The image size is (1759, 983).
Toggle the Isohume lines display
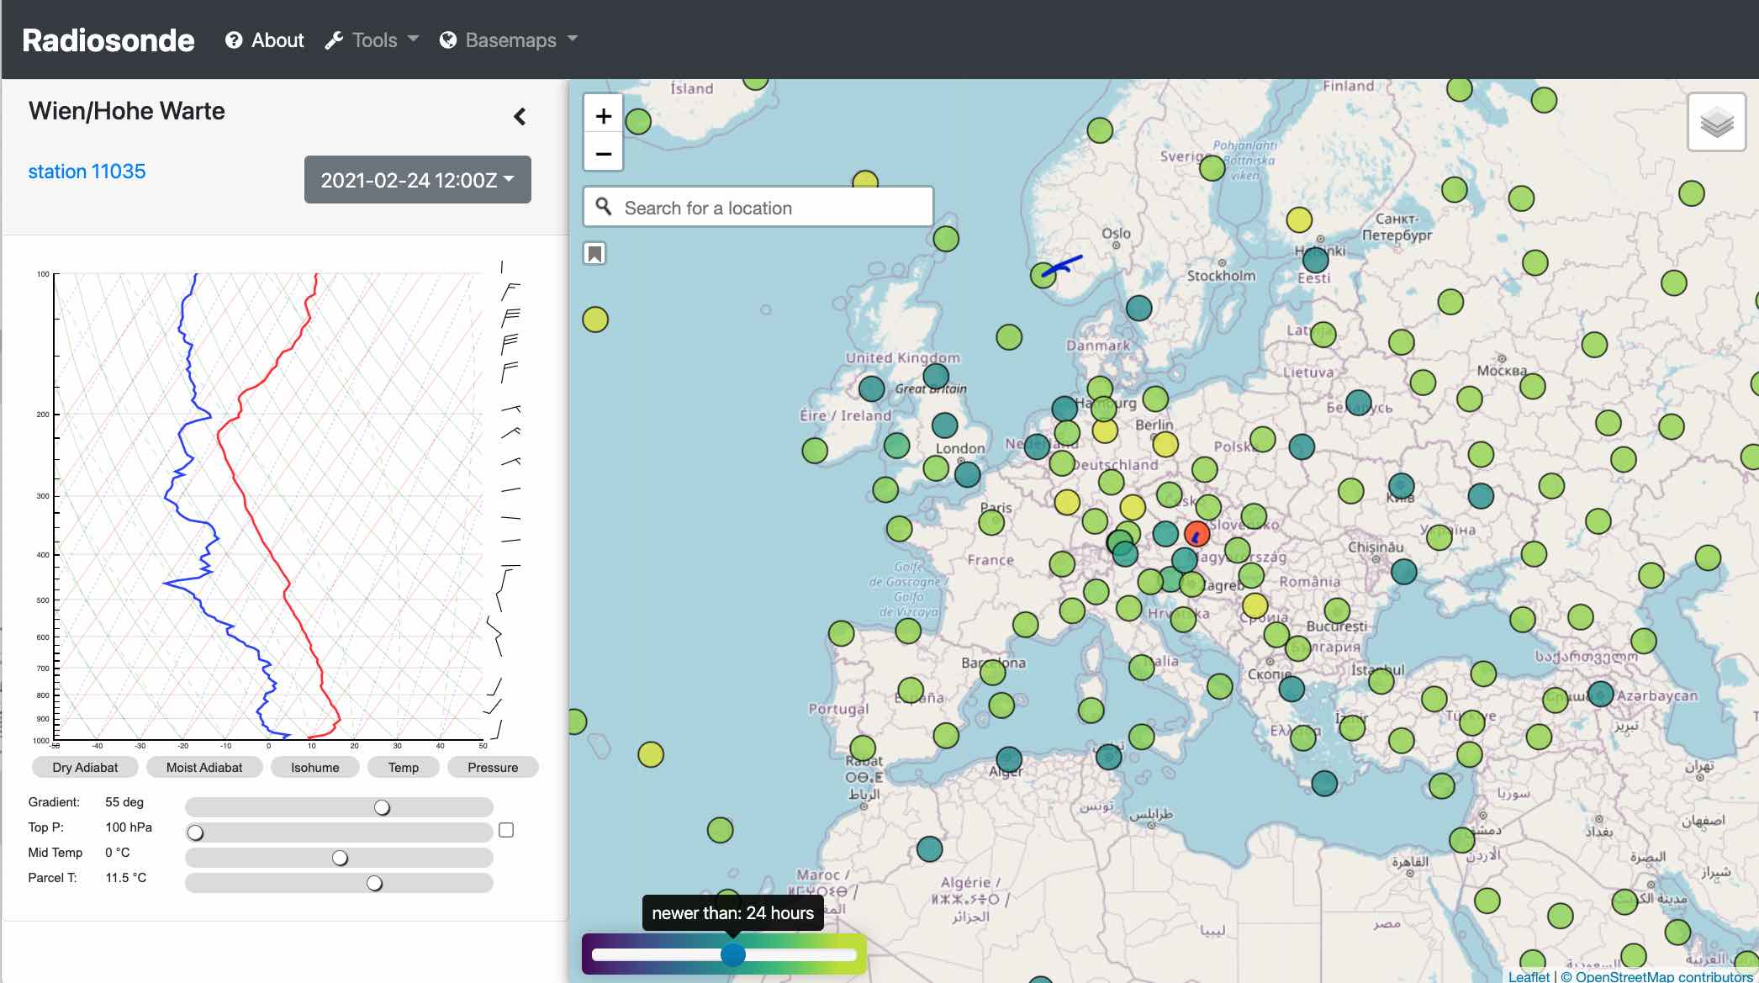click(x=315, y=767)
